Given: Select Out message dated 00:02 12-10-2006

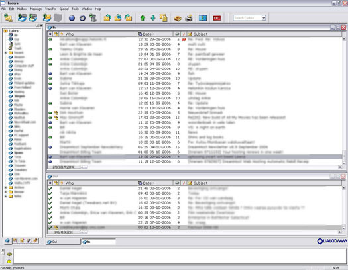Looking at the screenshot, I should coord(195,228).
